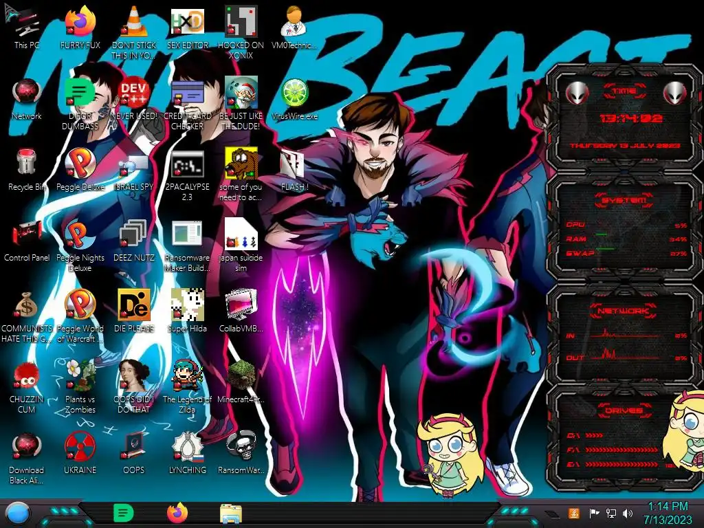Image resolution: width=704 pixels, height=528 pixels.
Task: Open the CollabVMB desktop icon
Action: click(x=241, y=305)
